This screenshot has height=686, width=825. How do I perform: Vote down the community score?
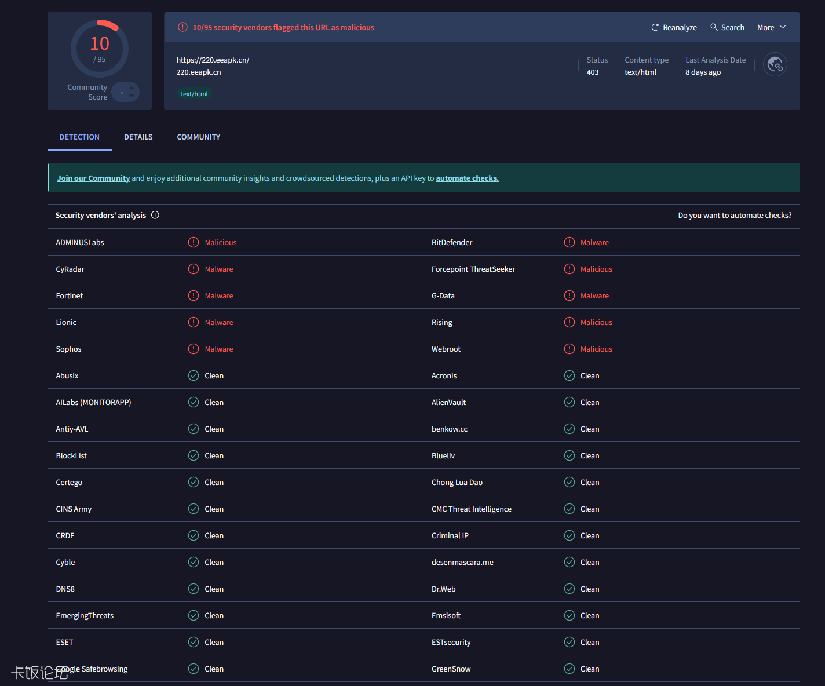tap(132, 96)
